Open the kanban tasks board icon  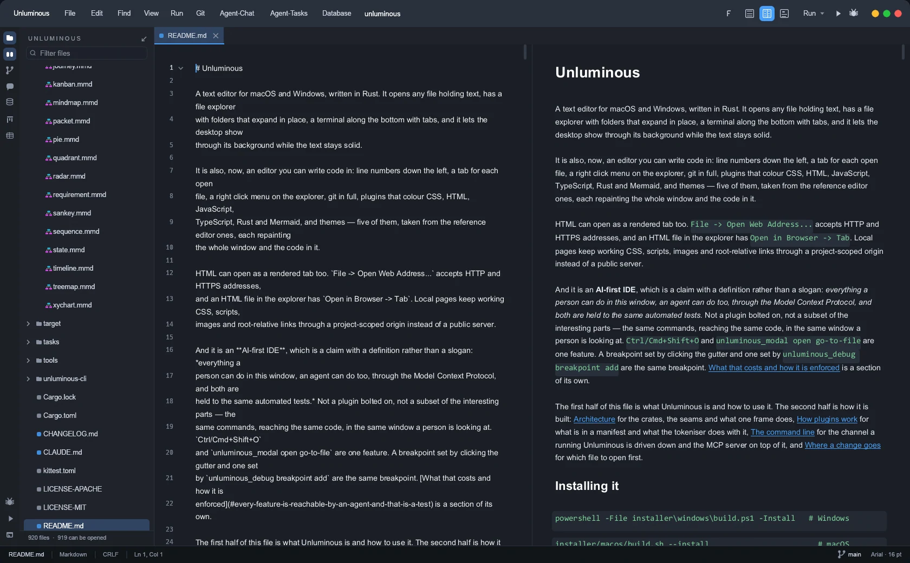10,119
